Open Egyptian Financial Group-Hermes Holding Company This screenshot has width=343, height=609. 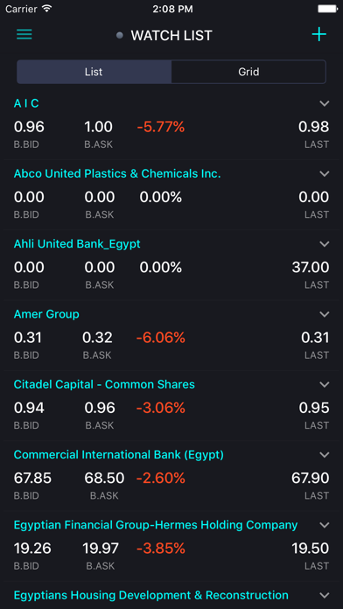(156, 525)
